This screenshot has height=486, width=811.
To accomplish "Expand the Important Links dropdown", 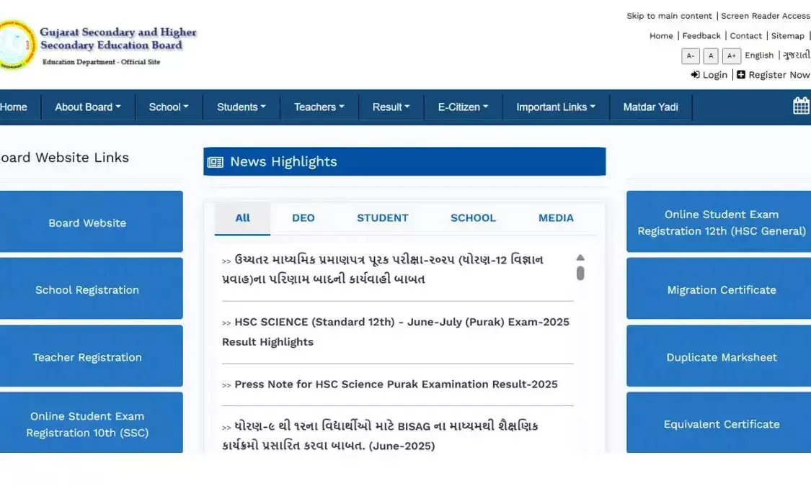I will 555,106.
